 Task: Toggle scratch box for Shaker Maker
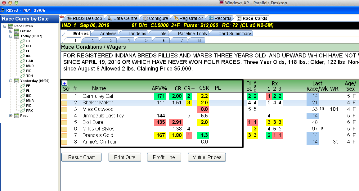(64, 103)
